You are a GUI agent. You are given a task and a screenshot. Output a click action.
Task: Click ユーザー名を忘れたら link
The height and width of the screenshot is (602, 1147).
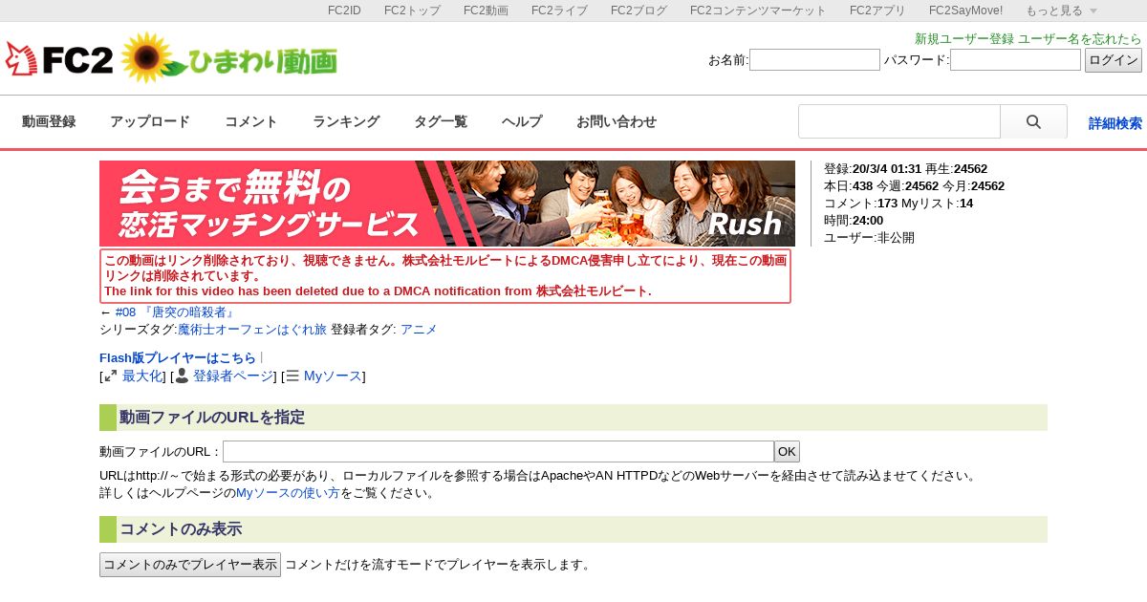click(x=1080, y=39)
